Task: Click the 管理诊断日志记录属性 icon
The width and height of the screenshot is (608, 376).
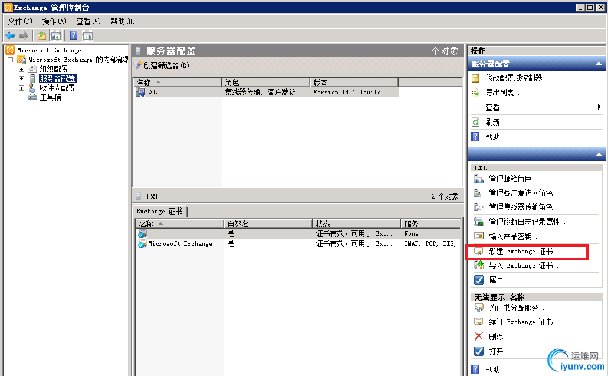Action: (x=479, y=222)
